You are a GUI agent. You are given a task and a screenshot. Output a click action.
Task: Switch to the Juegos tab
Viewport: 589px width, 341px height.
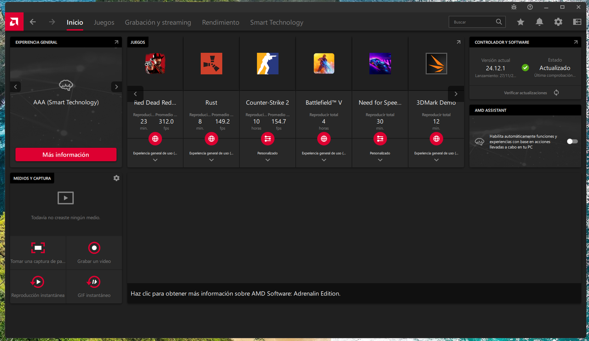point(104,22)
